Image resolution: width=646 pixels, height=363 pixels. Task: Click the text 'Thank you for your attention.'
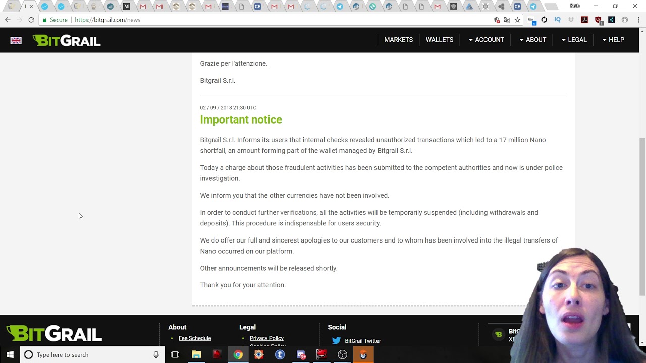tap(243, 285)
